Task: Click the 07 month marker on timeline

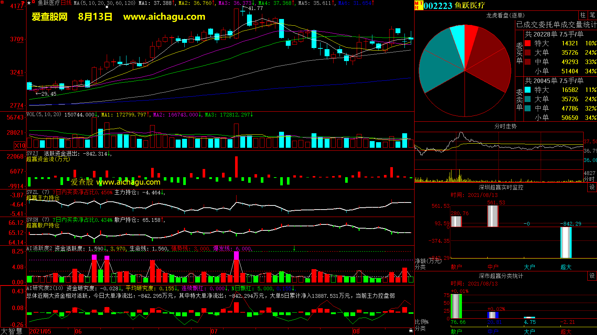Action: [214, 331]
